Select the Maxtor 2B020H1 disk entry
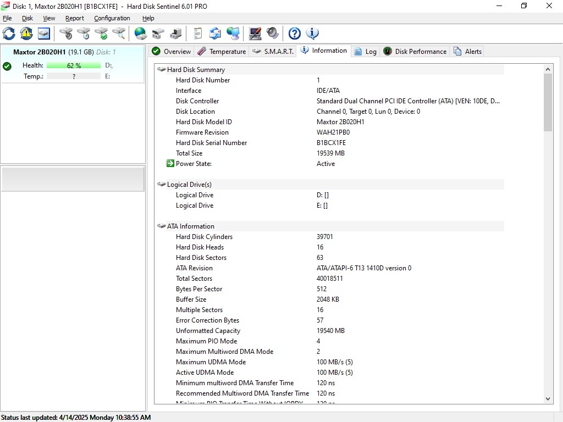The width and height of the screenshot is (563, 422). 73,64
